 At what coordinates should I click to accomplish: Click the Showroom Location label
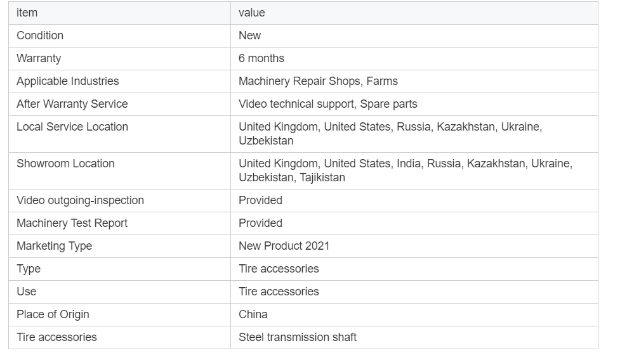65,164
